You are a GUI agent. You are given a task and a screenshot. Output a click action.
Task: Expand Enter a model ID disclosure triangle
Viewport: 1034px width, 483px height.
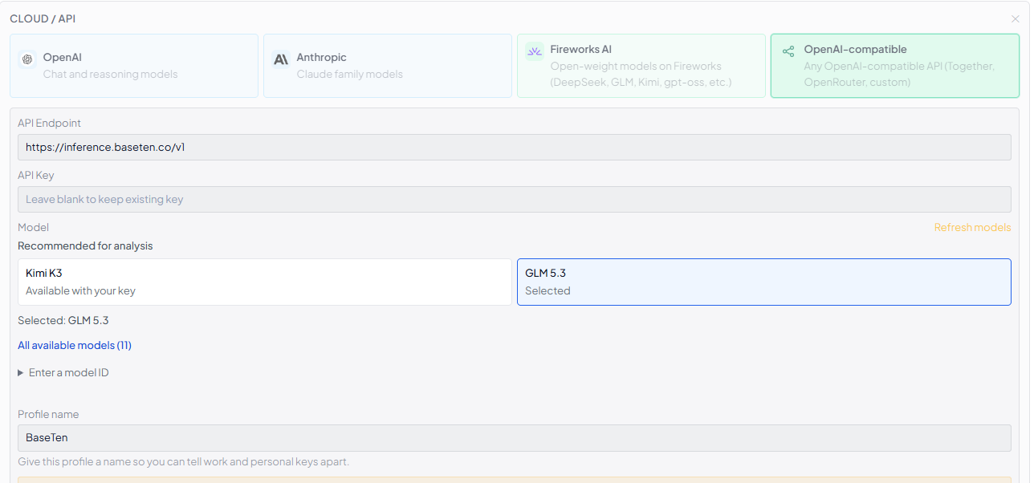(21, 373)
